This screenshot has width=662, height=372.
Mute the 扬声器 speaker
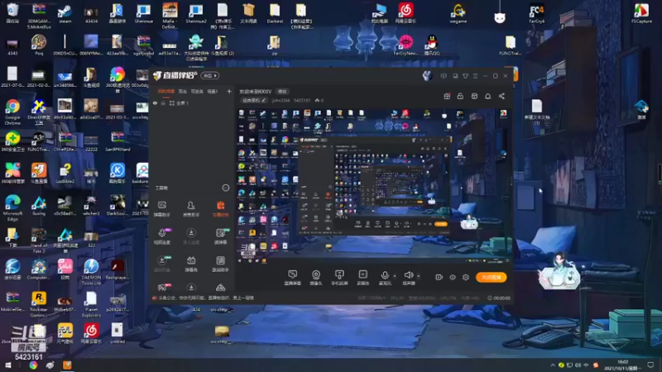(x=408, y=278)
